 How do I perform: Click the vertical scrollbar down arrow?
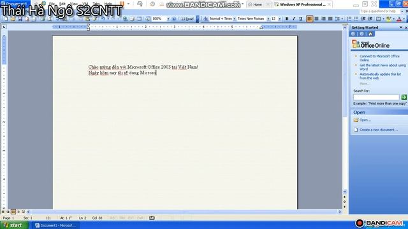point(345,191)
